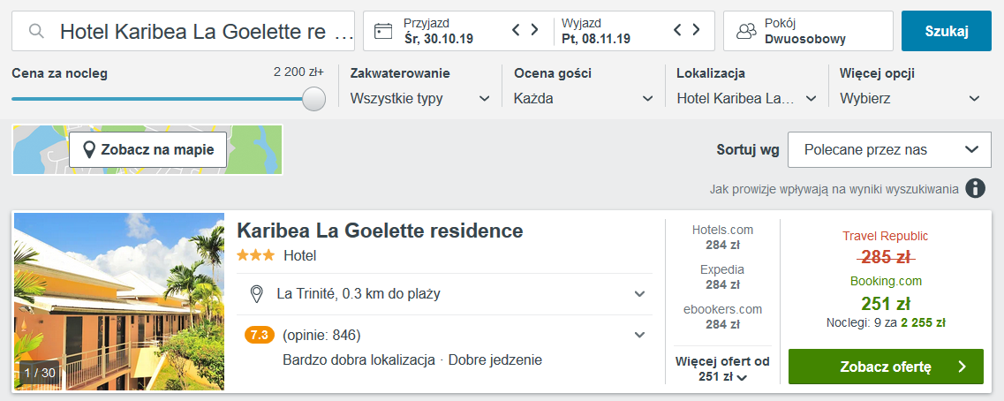This screenshot has height=401, width=1004.
Task: Open the arrival date calendar icon
Action: 383,31
